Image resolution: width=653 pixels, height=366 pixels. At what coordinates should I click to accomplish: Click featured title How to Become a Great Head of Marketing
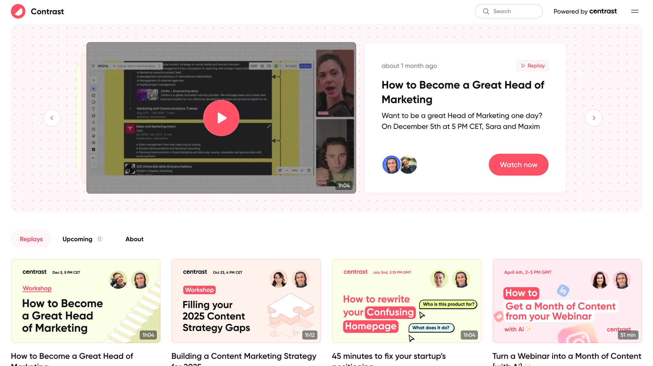[463, 92]
